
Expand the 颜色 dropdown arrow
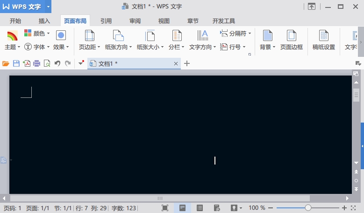(x=48, y=34)
